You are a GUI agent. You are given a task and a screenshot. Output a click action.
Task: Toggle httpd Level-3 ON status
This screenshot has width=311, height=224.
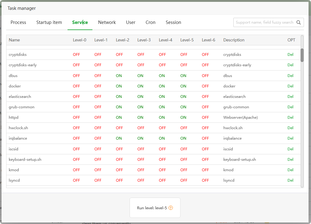pyautogui.click(x=140, y=118)
